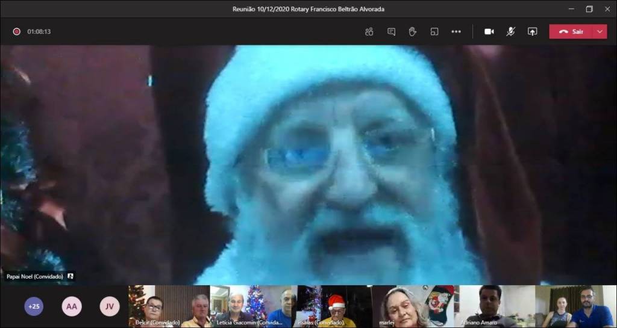This screenshot has width=617, height=328.
Task: Open the meeting chat conversation
Action: pyautogui.click(x=391, y=32)
